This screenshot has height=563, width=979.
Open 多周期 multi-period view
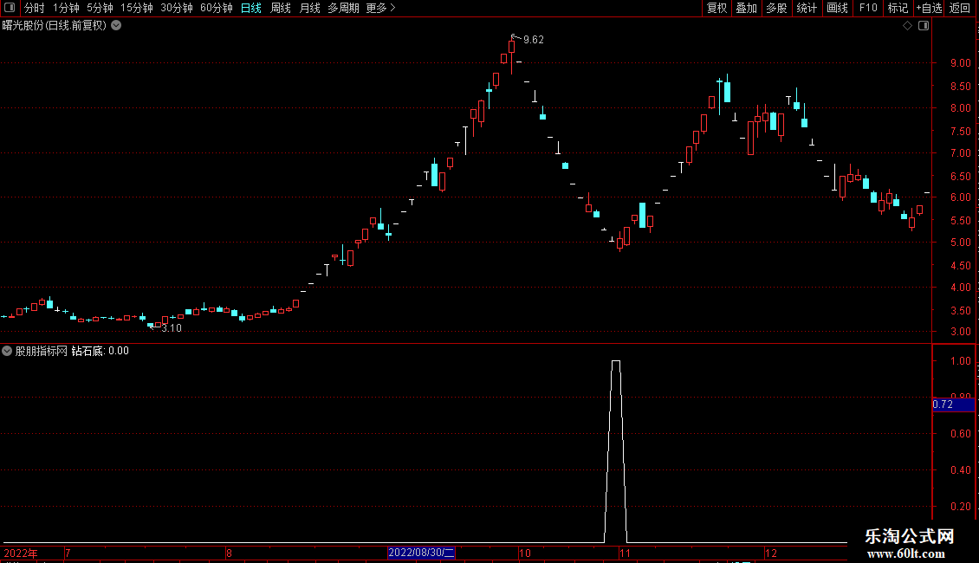pyautogui.click(x=343, y=8)
